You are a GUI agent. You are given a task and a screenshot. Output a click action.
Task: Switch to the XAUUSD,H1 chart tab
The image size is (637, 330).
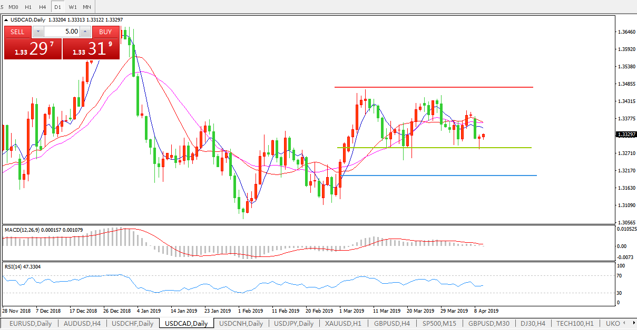click(343, 324)
